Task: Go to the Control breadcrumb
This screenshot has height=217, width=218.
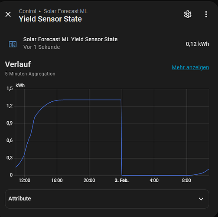Action: [27, 11]
